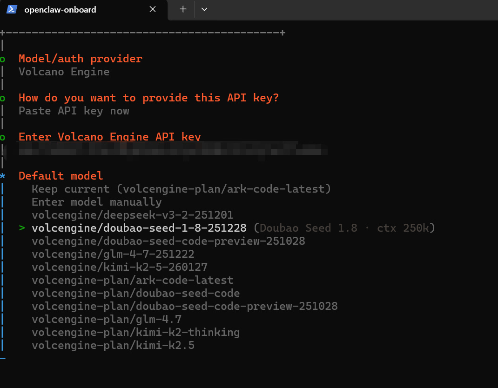498x388 pixels.
Task: Select volcengine/kimi-k2-5-260127 model
Action: (x=119, y=267)
